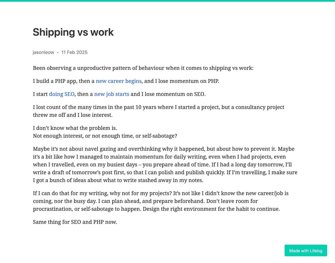Click the Made with Lifelog button
Viewport: 335px width, 263px height.
coord(306,251)
